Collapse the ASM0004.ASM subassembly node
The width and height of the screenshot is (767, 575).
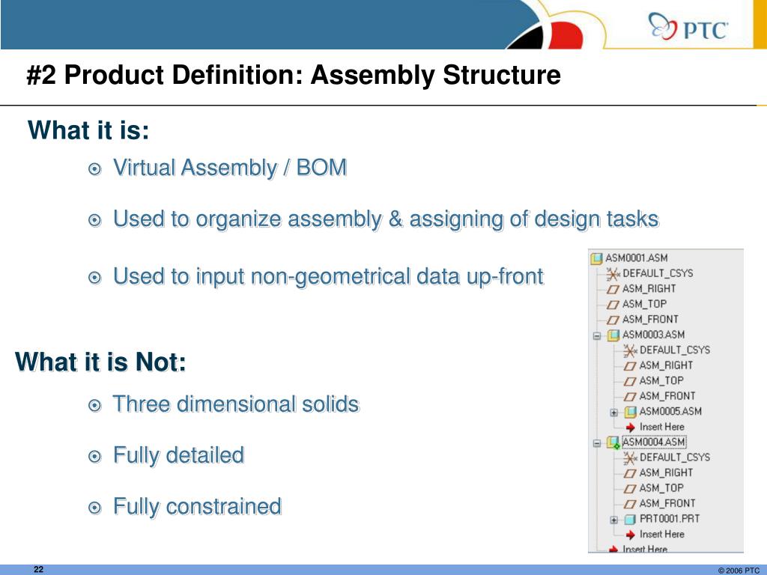coord(597,443)
